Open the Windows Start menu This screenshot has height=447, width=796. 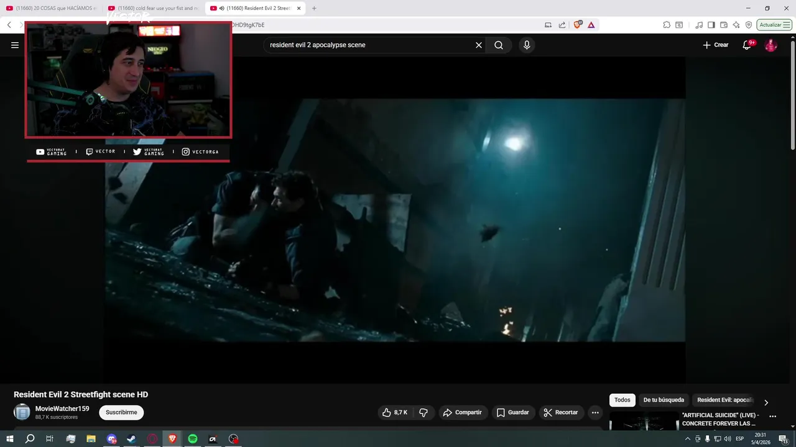click(x=10, y=439)
